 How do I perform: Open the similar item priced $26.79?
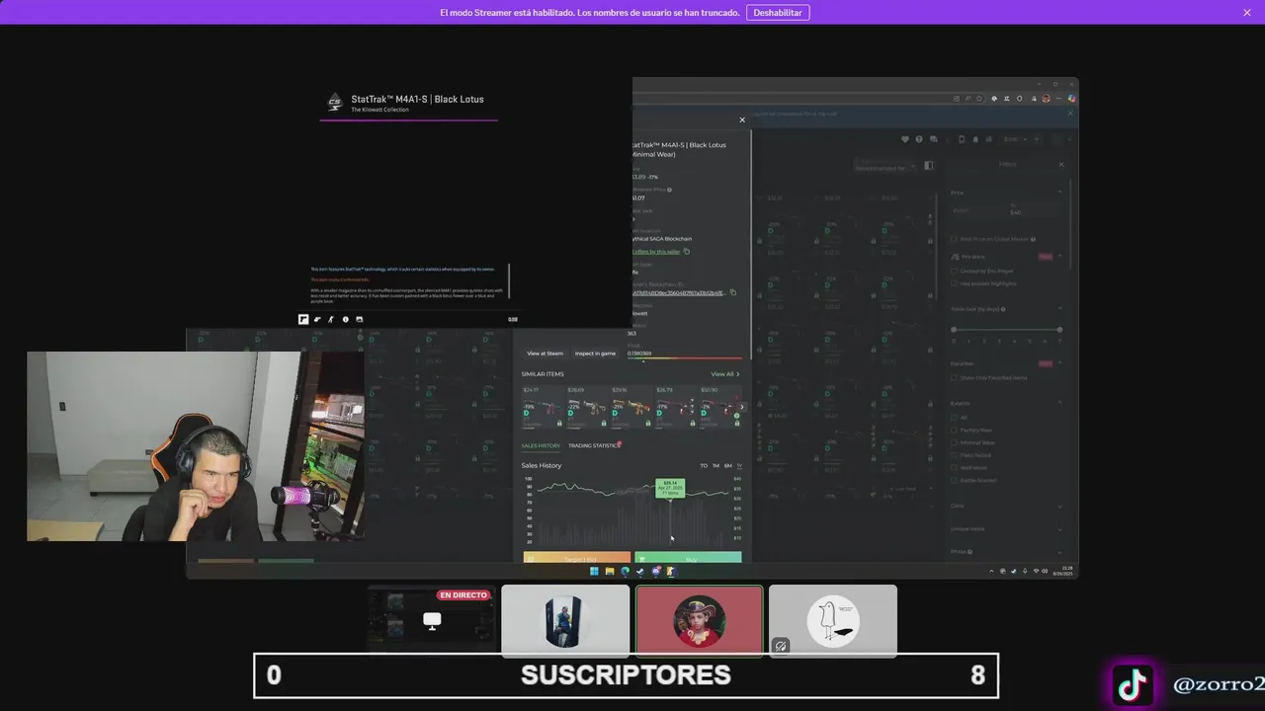(674, 406)
